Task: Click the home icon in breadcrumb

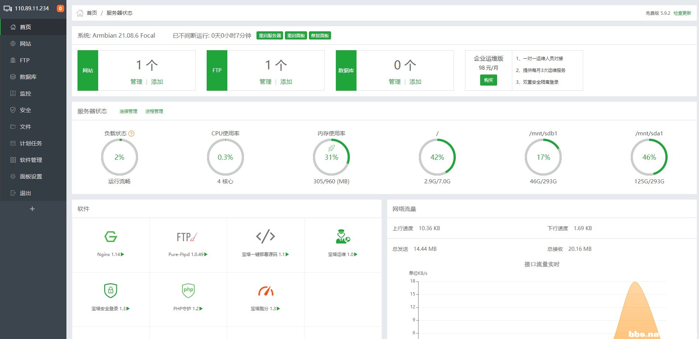Action: pyautogui.click(x=80, y=13)
